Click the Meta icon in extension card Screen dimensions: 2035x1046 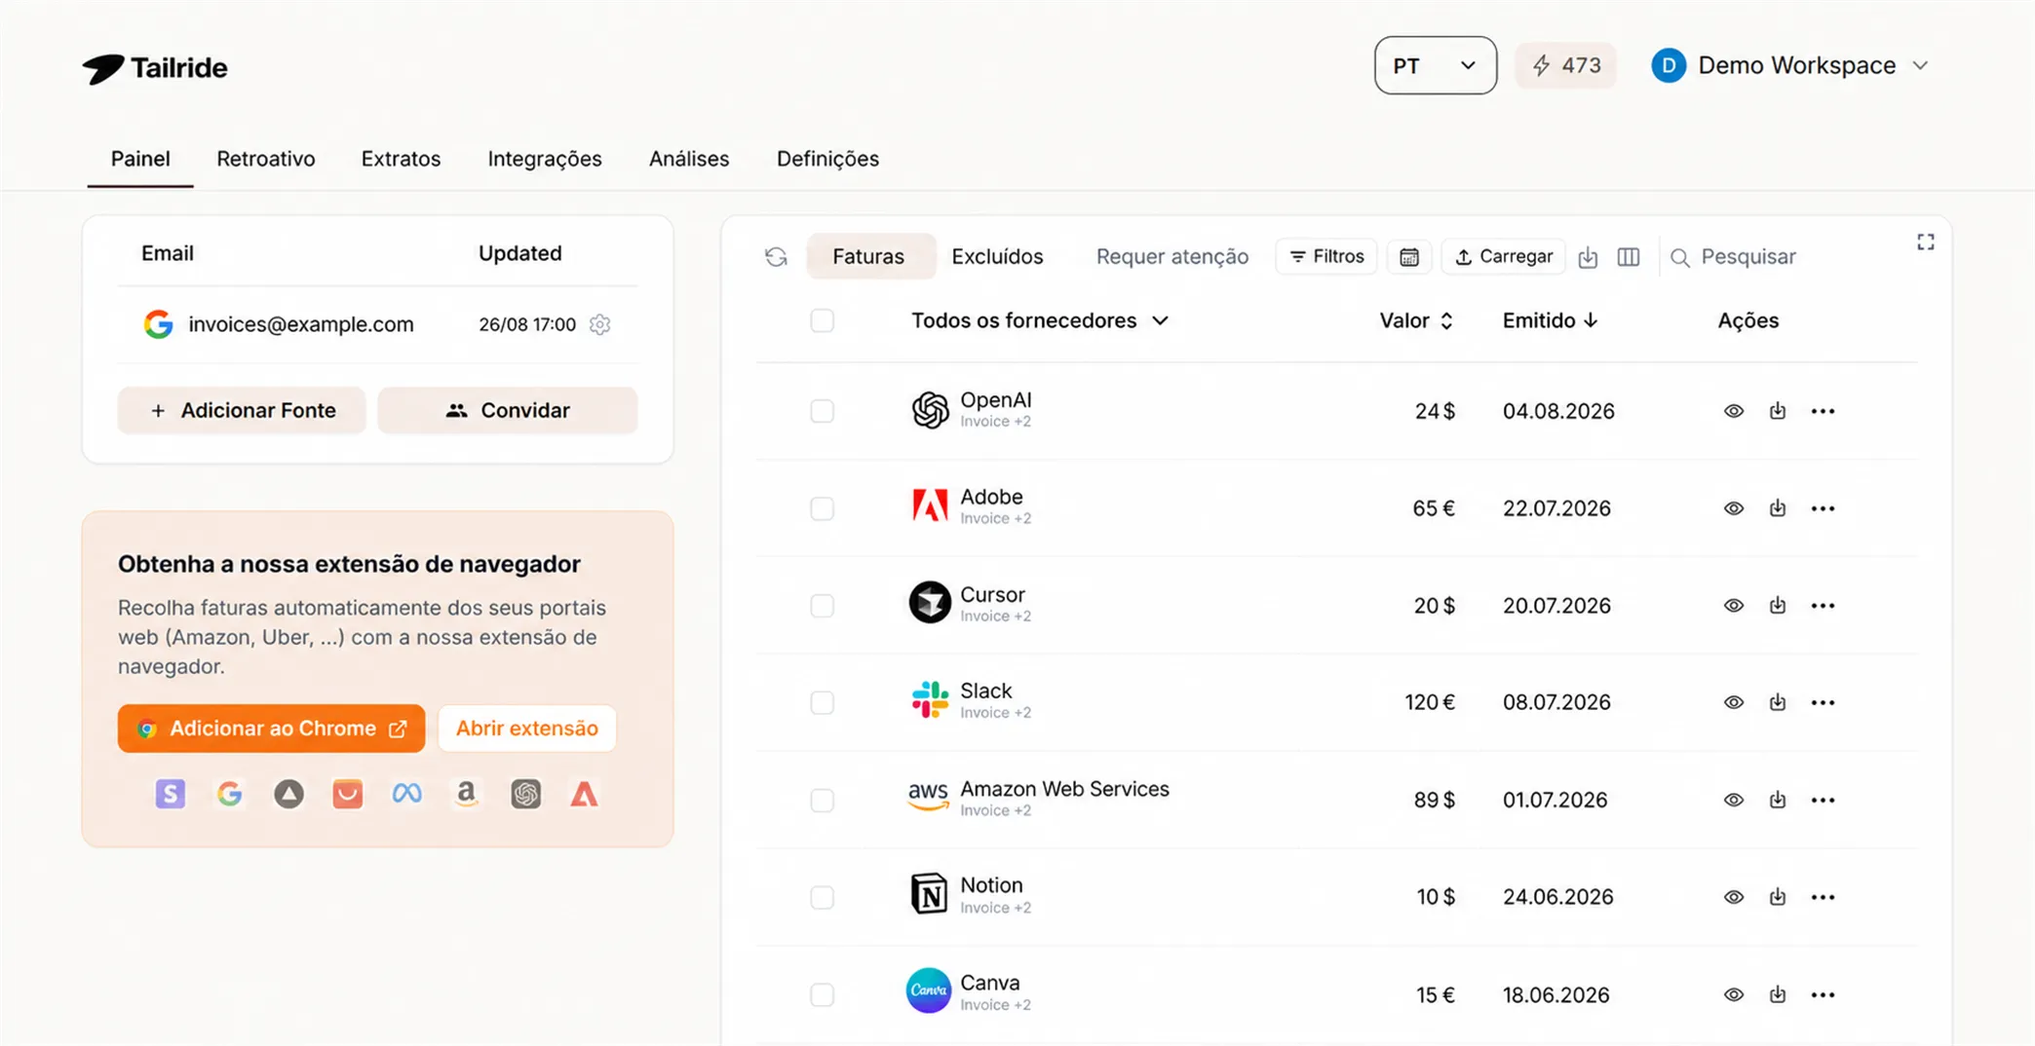(x=407, y=794)
